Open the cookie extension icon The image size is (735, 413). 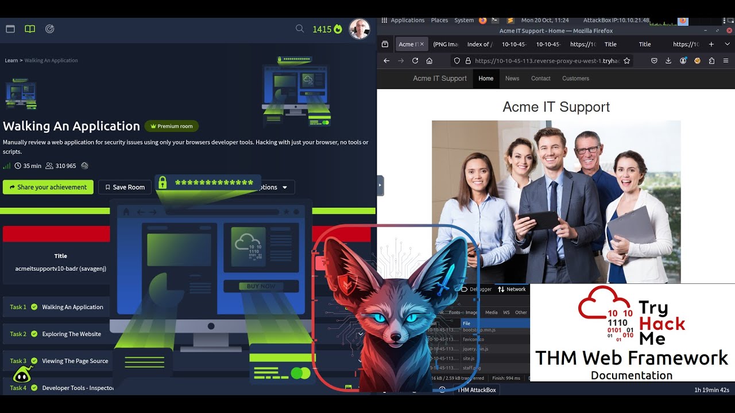pyautogui.click(x=698, y=61)
